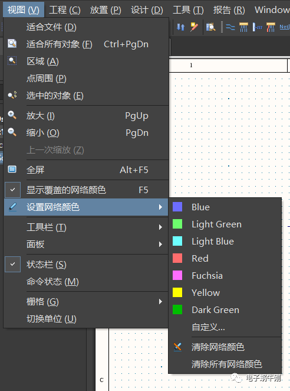Expand the 工具栏 submenu arrow
290x391 pixels.
pyautogui.click(x=160, y=227)
